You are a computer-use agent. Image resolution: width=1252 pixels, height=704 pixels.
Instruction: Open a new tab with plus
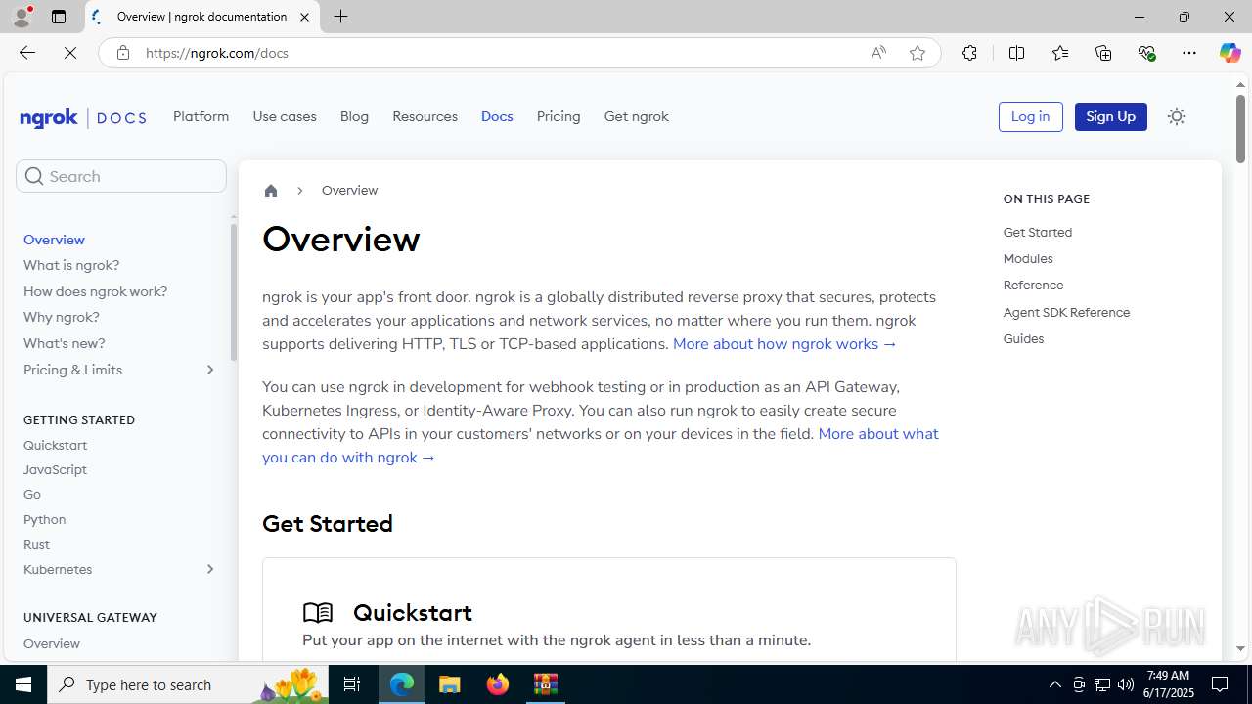pos(340,17)
